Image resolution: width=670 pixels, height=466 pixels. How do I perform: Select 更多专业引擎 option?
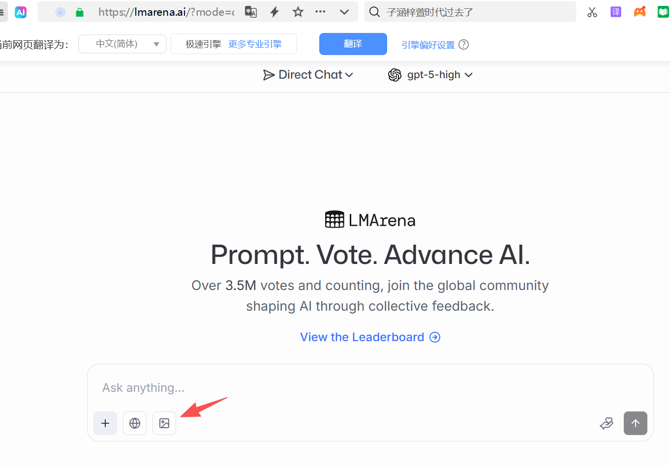coord(255,44)
